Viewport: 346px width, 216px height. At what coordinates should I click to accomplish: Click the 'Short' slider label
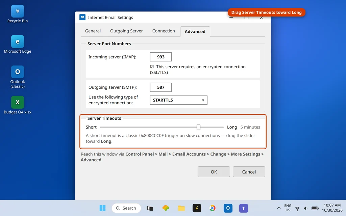tap(91, 127)
